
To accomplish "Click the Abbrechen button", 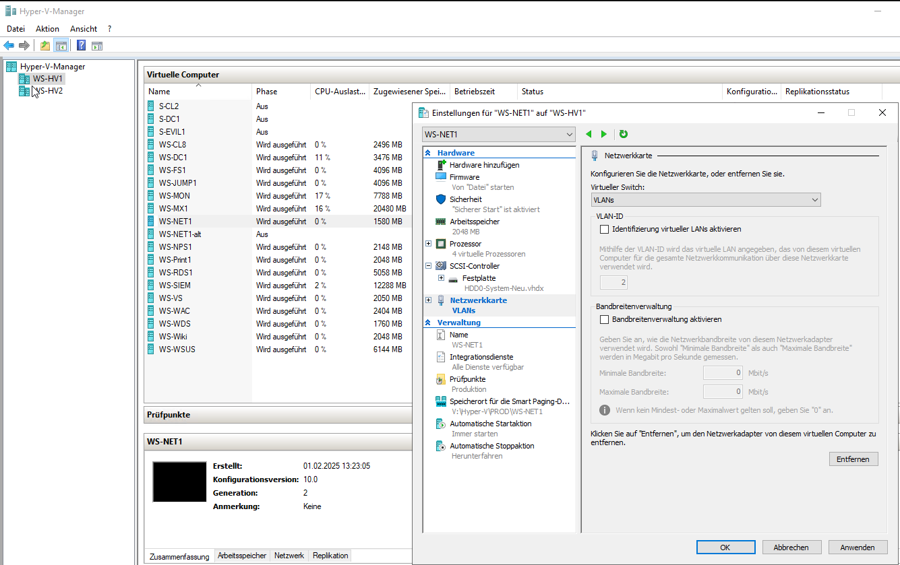I will (791, 547).
